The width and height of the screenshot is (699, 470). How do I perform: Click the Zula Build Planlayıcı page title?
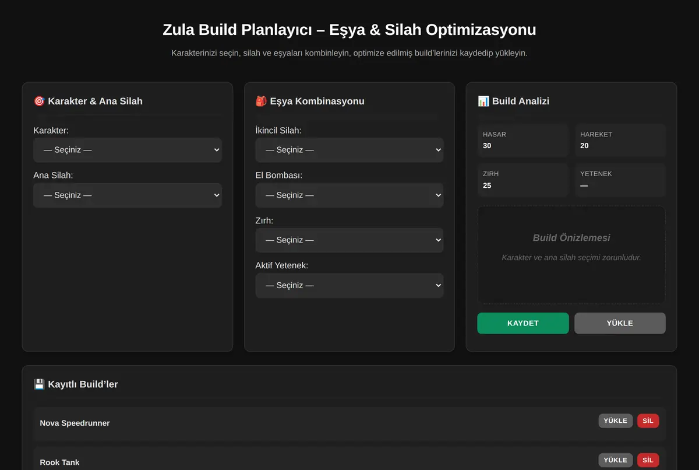(x=349, y=30)
